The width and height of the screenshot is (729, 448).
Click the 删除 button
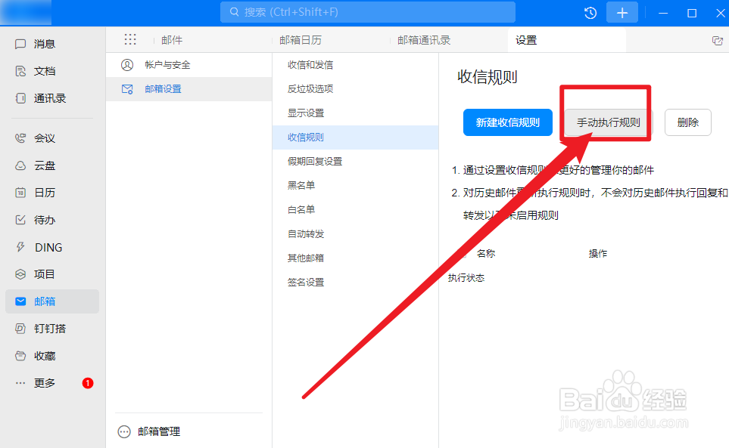(x=687, y=122)
